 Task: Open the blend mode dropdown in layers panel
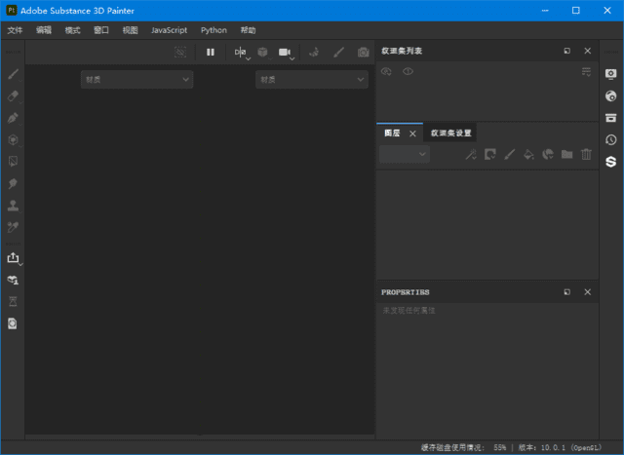[404, 154]
